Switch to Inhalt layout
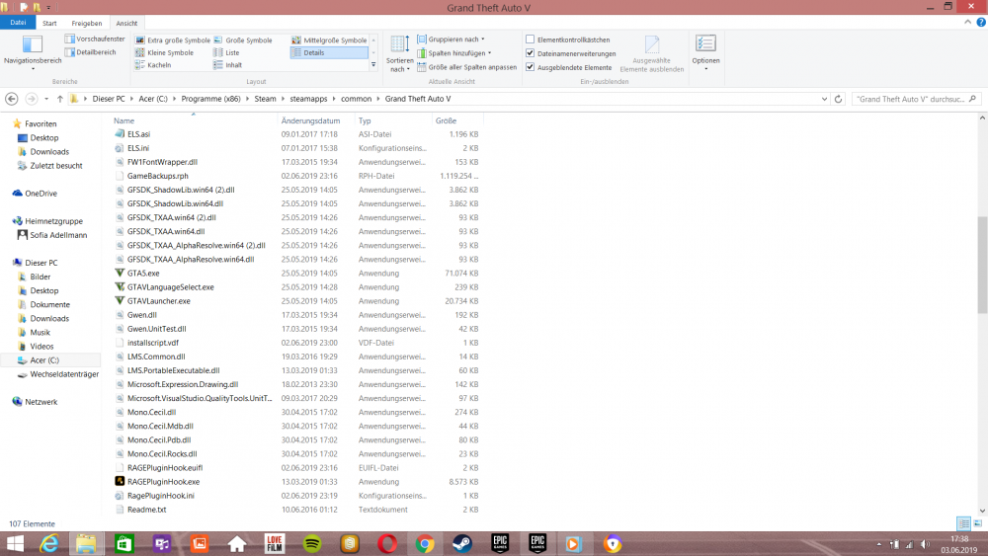Viewport: 988px width, 556px height. coord(228,65)
